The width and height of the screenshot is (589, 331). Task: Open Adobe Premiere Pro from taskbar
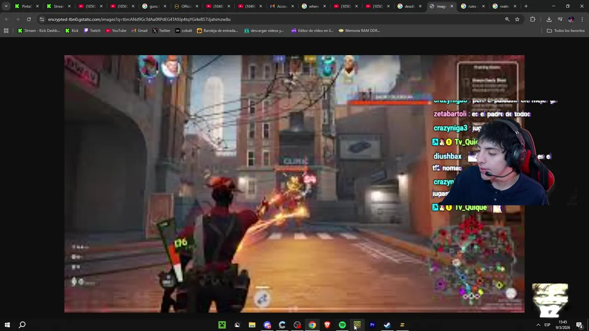pos(372,325)
